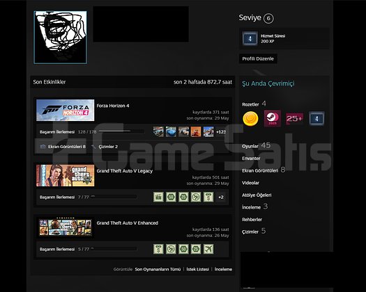
Task: Open İnceleme link in the activity footer
Action: point(223,269)
